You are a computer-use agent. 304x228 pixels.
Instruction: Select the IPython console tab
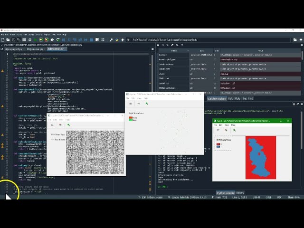(x=226, y=193)
